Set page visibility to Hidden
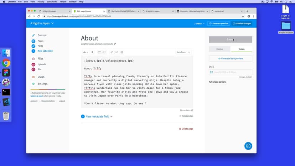 point(219,49)
